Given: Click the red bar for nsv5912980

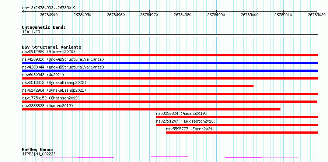Looking at the screenshot, I should point(170,55).
